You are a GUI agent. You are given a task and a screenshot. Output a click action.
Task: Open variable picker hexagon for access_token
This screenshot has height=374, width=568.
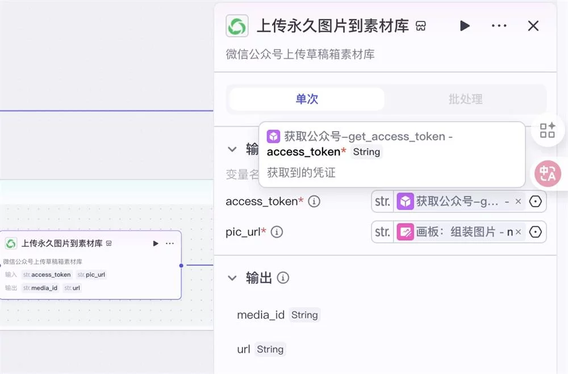535,201
